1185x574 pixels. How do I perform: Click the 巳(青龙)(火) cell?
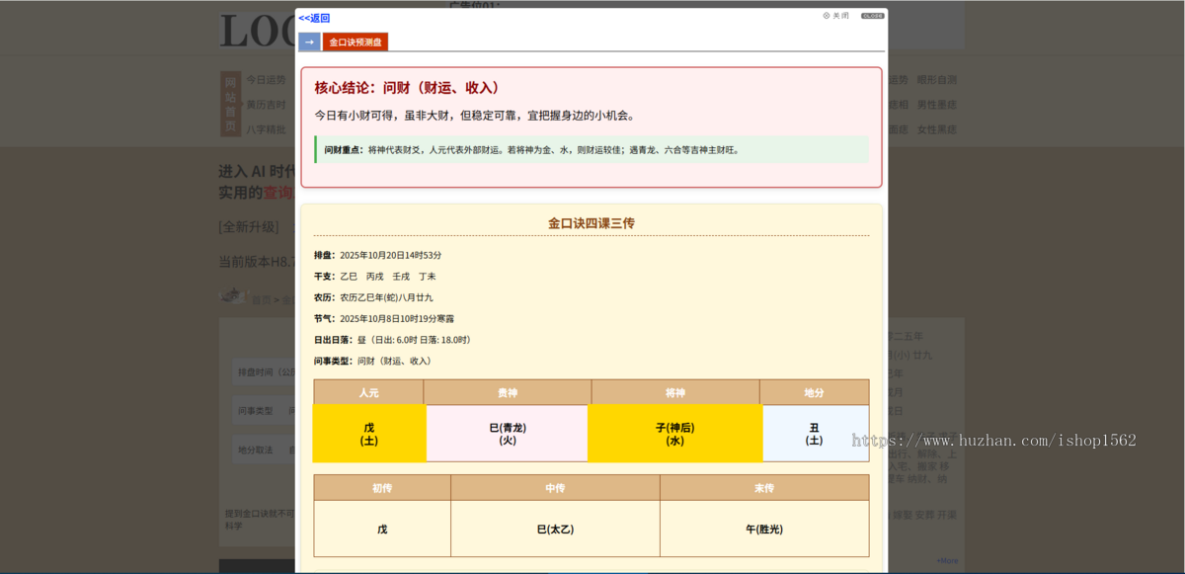click(508, 434)
